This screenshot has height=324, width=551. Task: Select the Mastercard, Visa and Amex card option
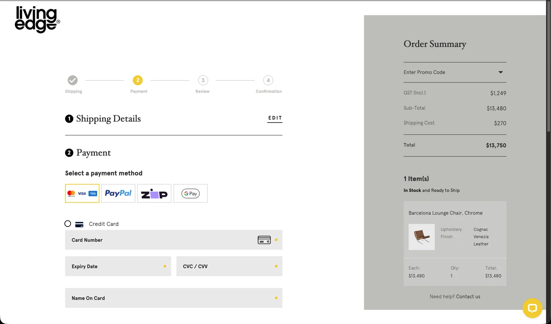click(x=82, y=194)
